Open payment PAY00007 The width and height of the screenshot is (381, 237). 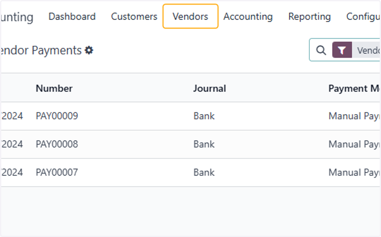tap(57, 173)
